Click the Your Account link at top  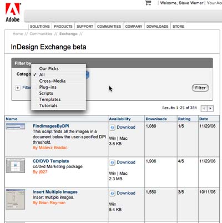pyautogui.click(x=214, y=3)
